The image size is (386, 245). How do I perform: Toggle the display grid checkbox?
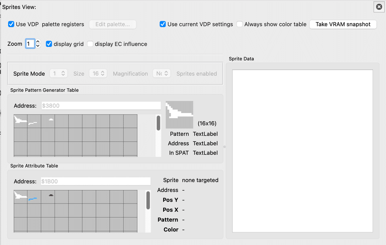point(49,44)
